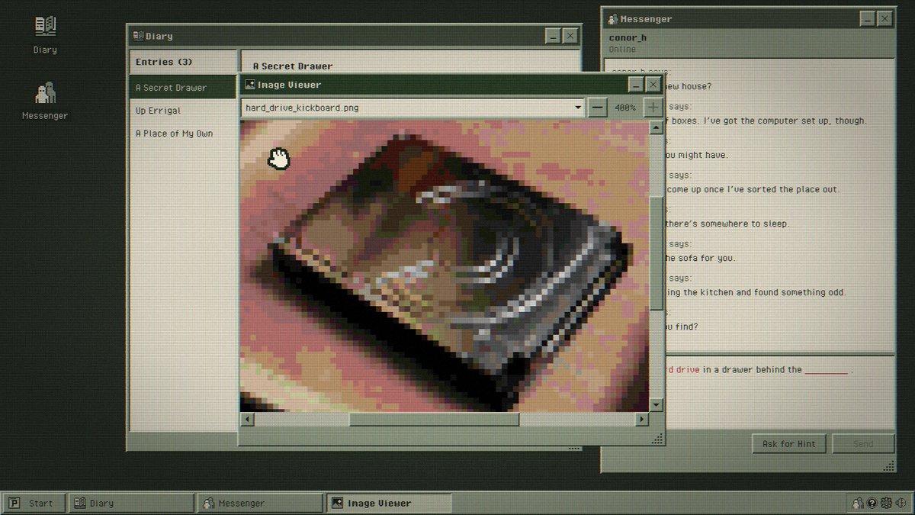The width and height of the screenshot is (915, 515).
Task: Minimize the Diary window
Action: (554, 36)
